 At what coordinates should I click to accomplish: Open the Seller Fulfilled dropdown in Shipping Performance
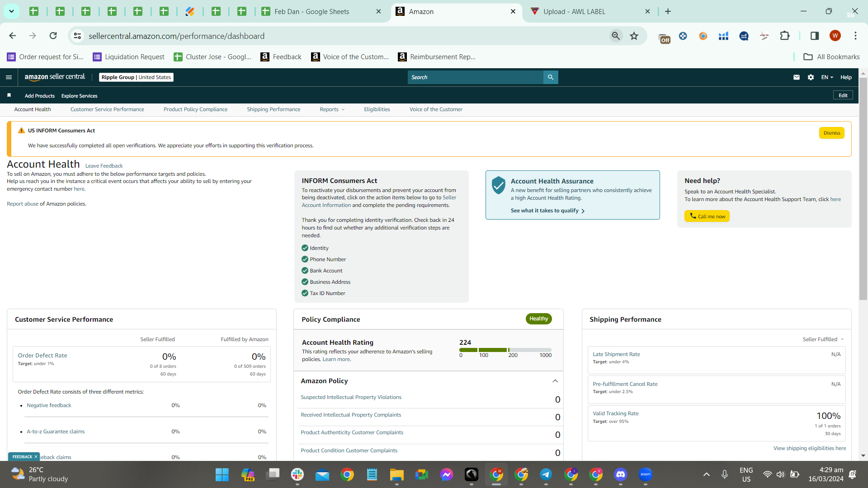click(823, 339)
